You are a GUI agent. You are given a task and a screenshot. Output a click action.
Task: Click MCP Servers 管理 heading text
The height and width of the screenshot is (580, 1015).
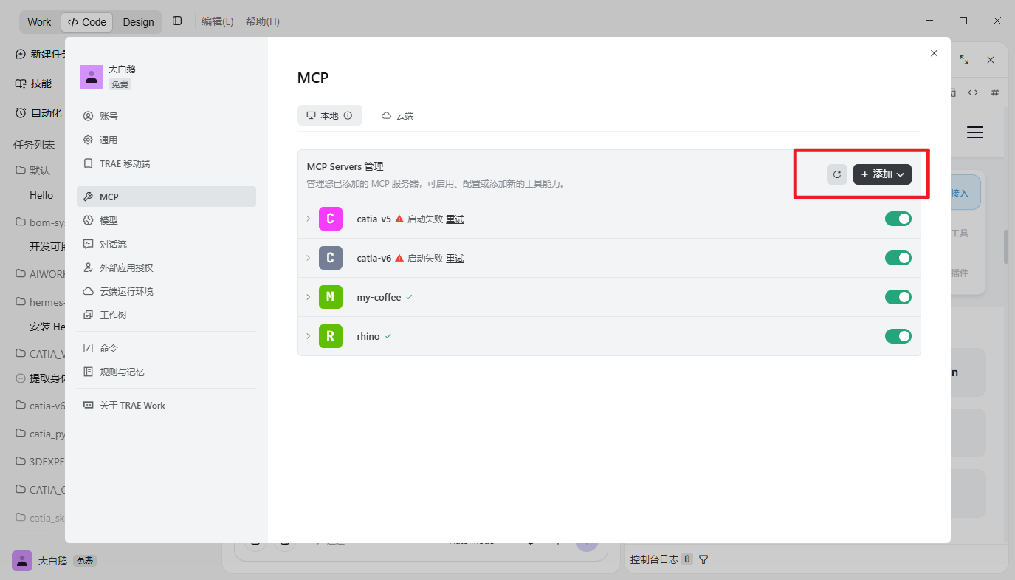click(345, 166)
